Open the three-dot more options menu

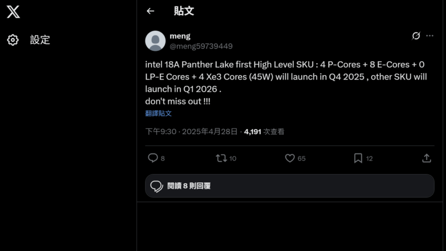click(430, 36)
